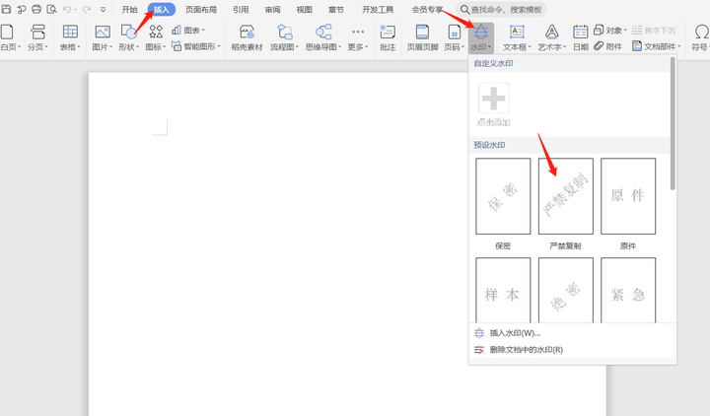This screenshot has height=416, width=710.
Task: Choose the 紧急 preset watermark thumbnail
Action: click(x=628, y=290)
